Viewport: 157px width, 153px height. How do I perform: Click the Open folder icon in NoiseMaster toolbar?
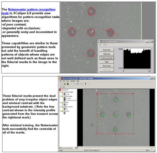(x=65, y=84)
